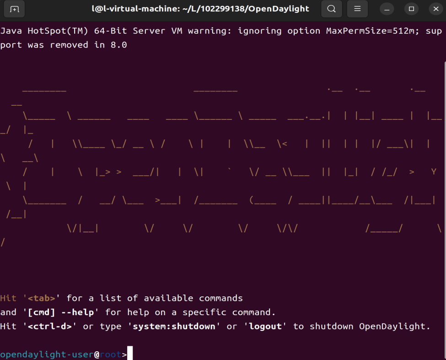The image size is (446, 360).
Task: Click the '<tab>' hint text
Action: 42,298
